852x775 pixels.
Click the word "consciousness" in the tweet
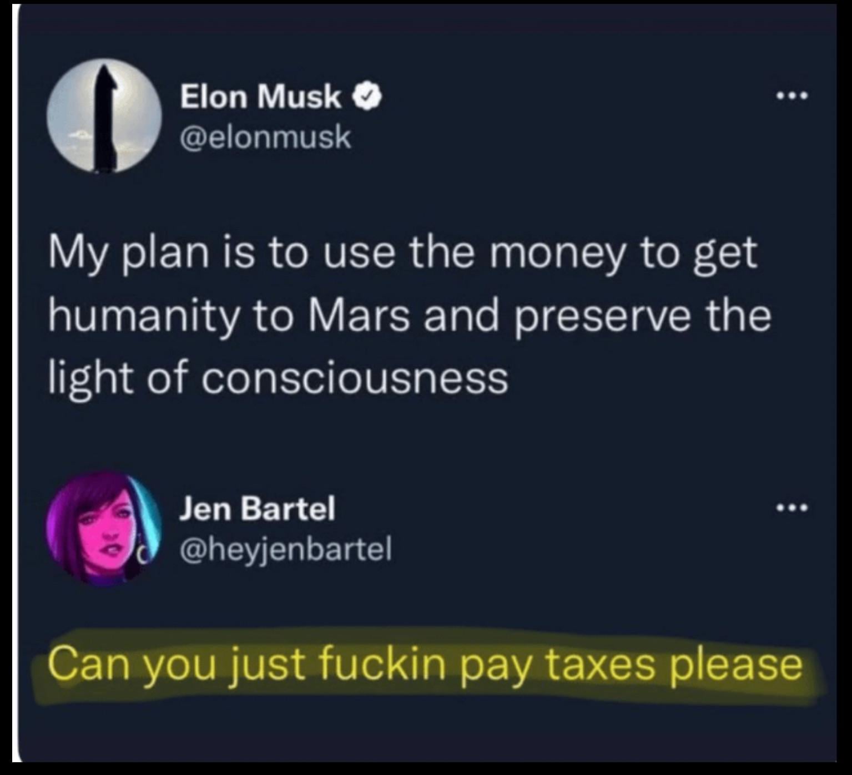[x=355, y=377]
